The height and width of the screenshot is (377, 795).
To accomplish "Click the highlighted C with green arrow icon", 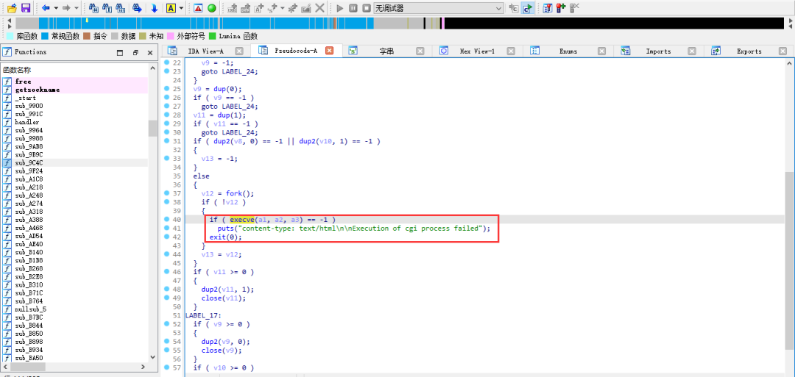I will click(x=527, y=7).
